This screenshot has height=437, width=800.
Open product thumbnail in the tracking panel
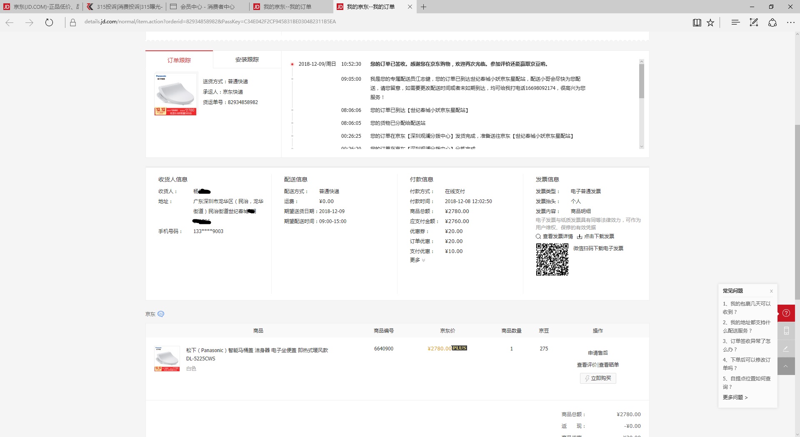[175, 94]
